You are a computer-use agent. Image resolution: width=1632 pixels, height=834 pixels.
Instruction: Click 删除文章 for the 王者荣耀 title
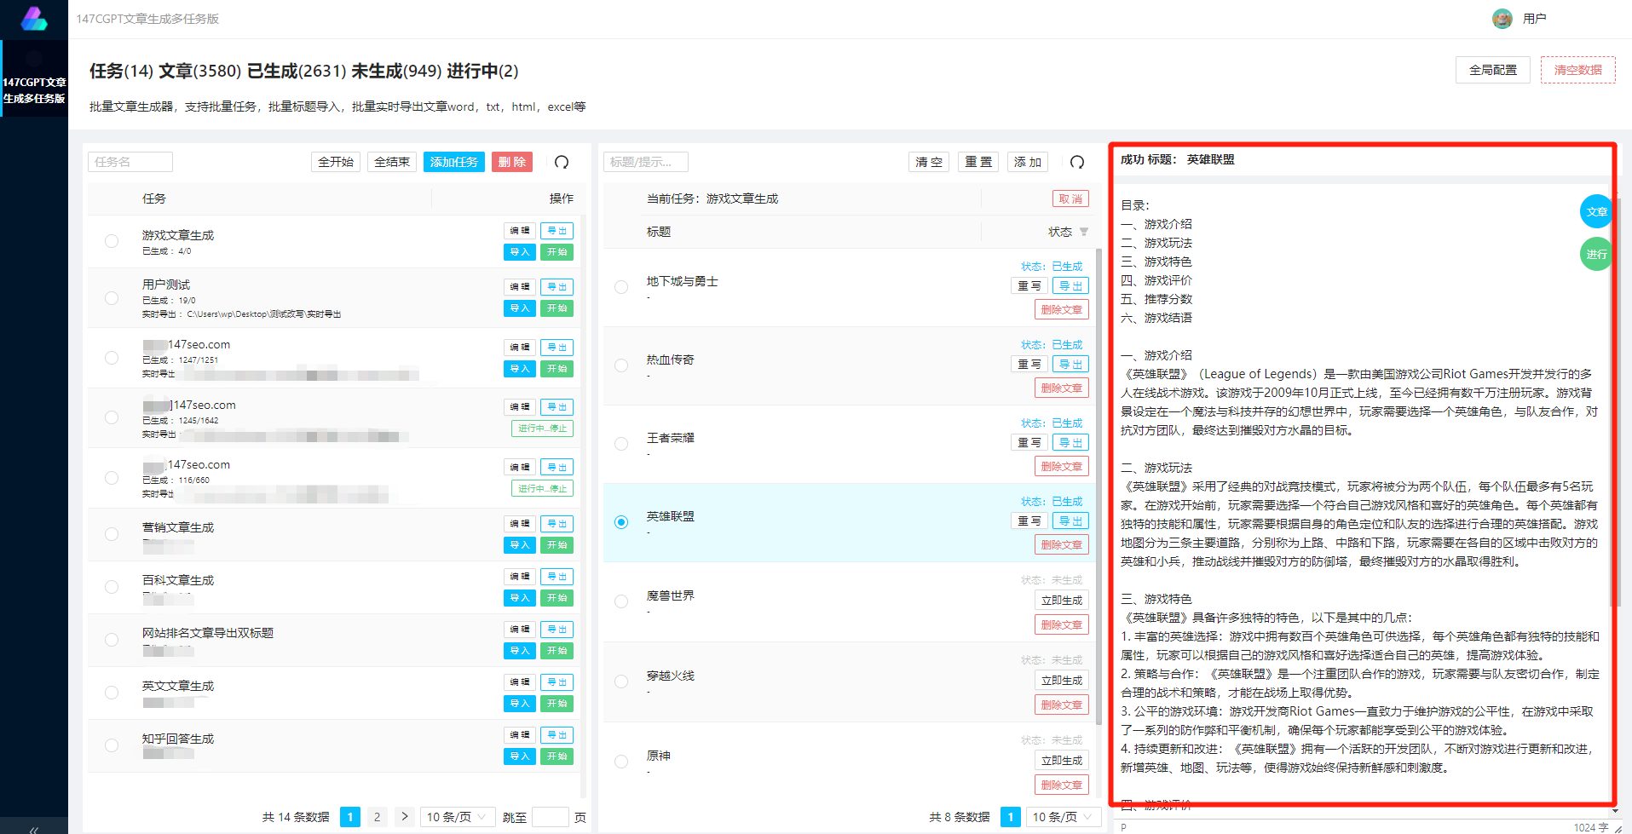coord(1062,467)
